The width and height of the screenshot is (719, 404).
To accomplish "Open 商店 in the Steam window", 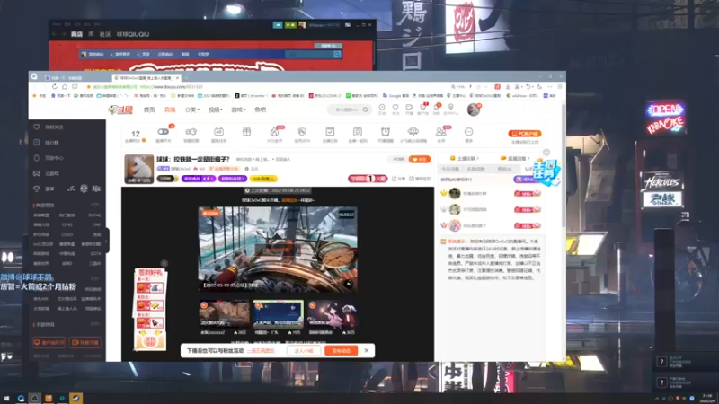I will pos(76,34).
